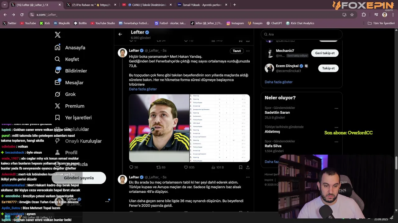This screenshot has width=398, height=223.
Task: Open Chrome profile avatar
Action: click(x=385, y=15)
